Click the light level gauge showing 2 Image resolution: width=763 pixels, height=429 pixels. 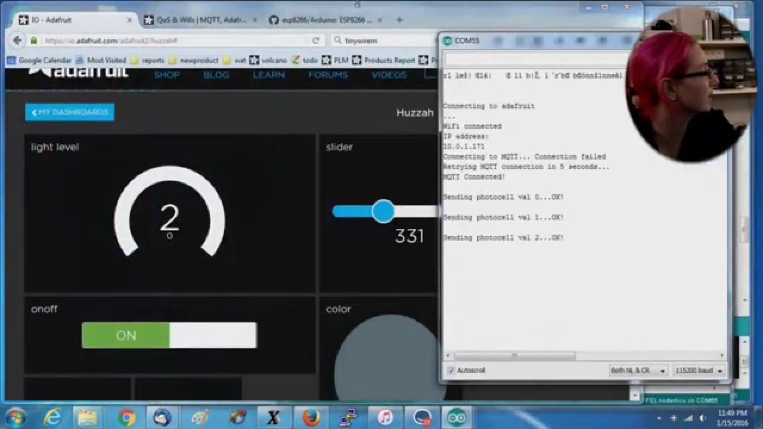point(169,213)
